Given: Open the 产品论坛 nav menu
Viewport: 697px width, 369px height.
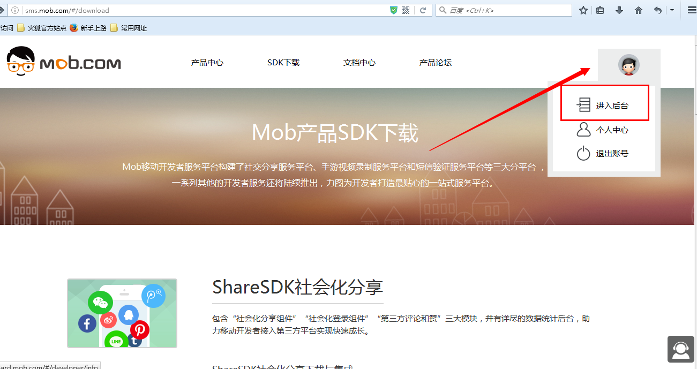Looking at the screenshot, I should point(436,63).
